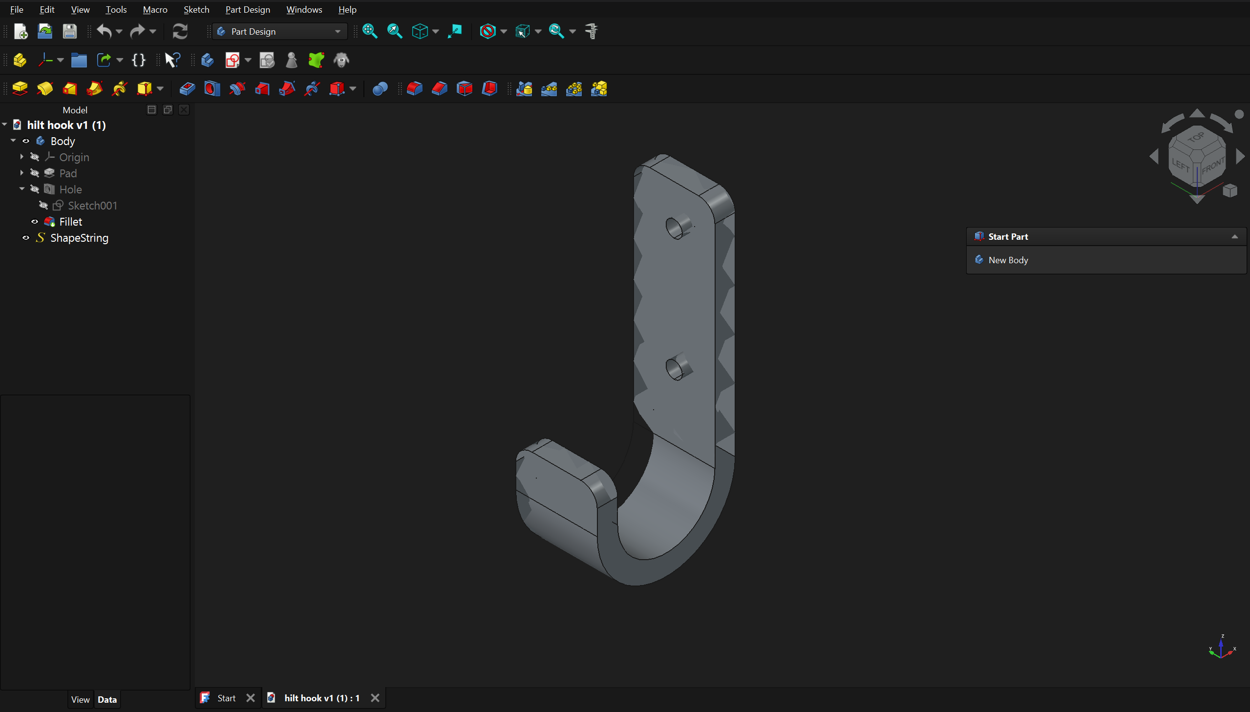Click the FRONT face of navigation cube

tap(1213, 166)
